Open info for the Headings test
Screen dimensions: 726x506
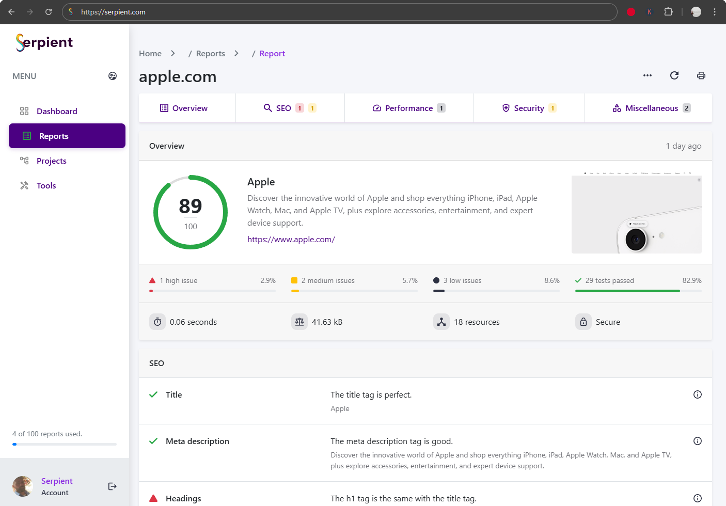pyautogui.click(x=698, y=498)
